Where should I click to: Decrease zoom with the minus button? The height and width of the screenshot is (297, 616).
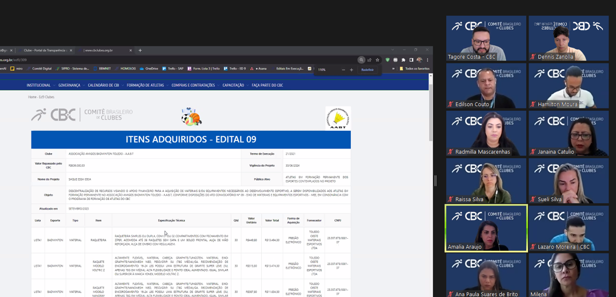tap(343, 70)
